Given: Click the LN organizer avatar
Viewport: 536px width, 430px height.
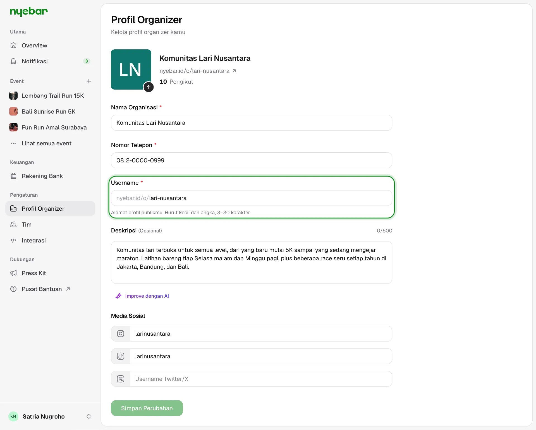Looking at the screenshot, I should pos(131,69).
